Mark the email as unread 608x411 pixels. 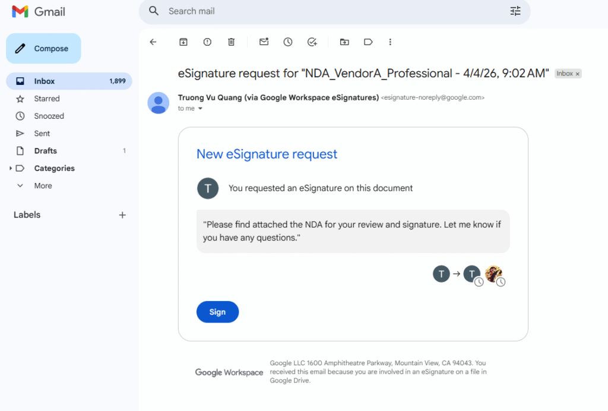coord(264,42)
